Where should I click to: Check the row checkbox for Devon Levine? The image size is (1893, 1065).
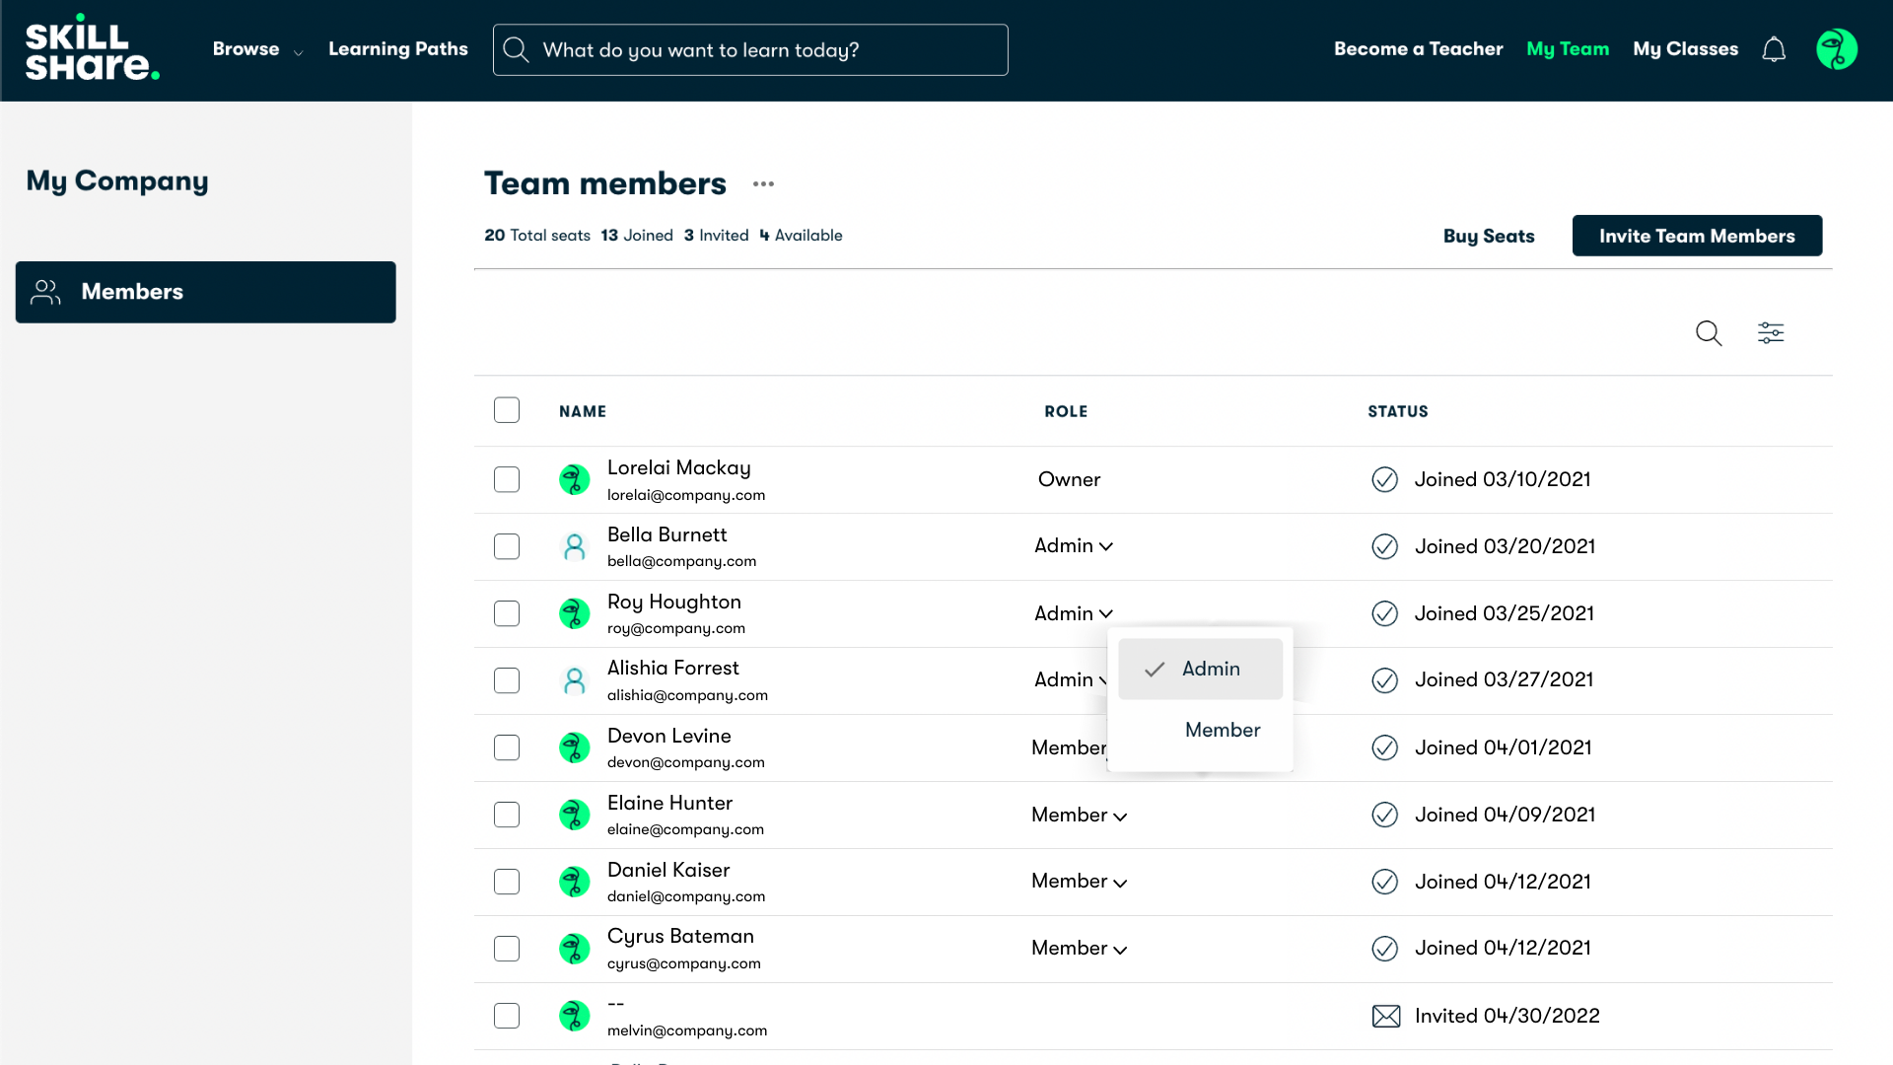506,747
